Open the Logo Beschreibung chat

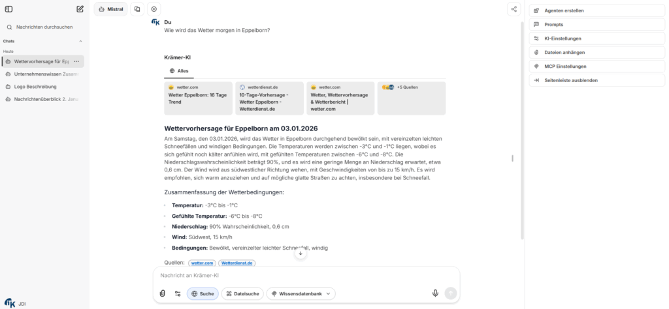pyautogui.click(x=36, y=87)
